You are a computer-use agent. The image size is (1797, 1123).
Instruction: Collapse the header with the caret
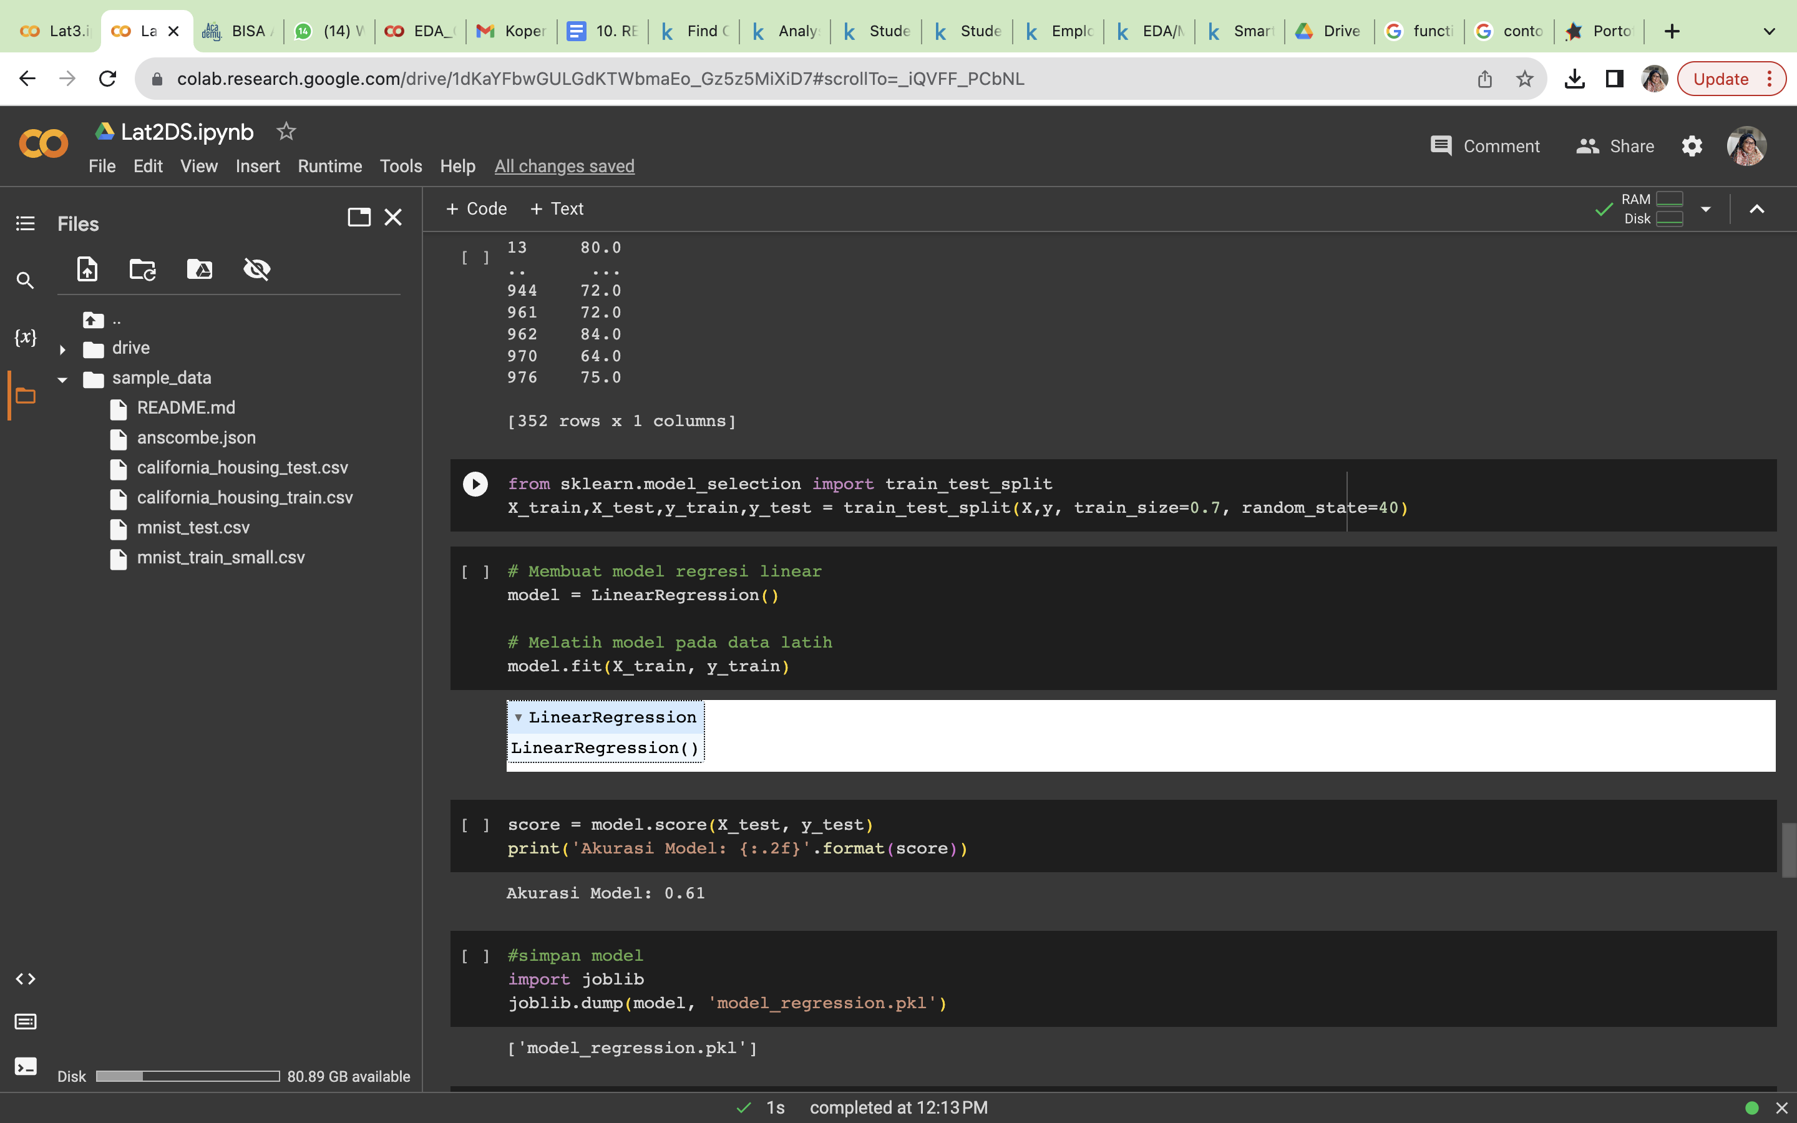[1756, 209]
